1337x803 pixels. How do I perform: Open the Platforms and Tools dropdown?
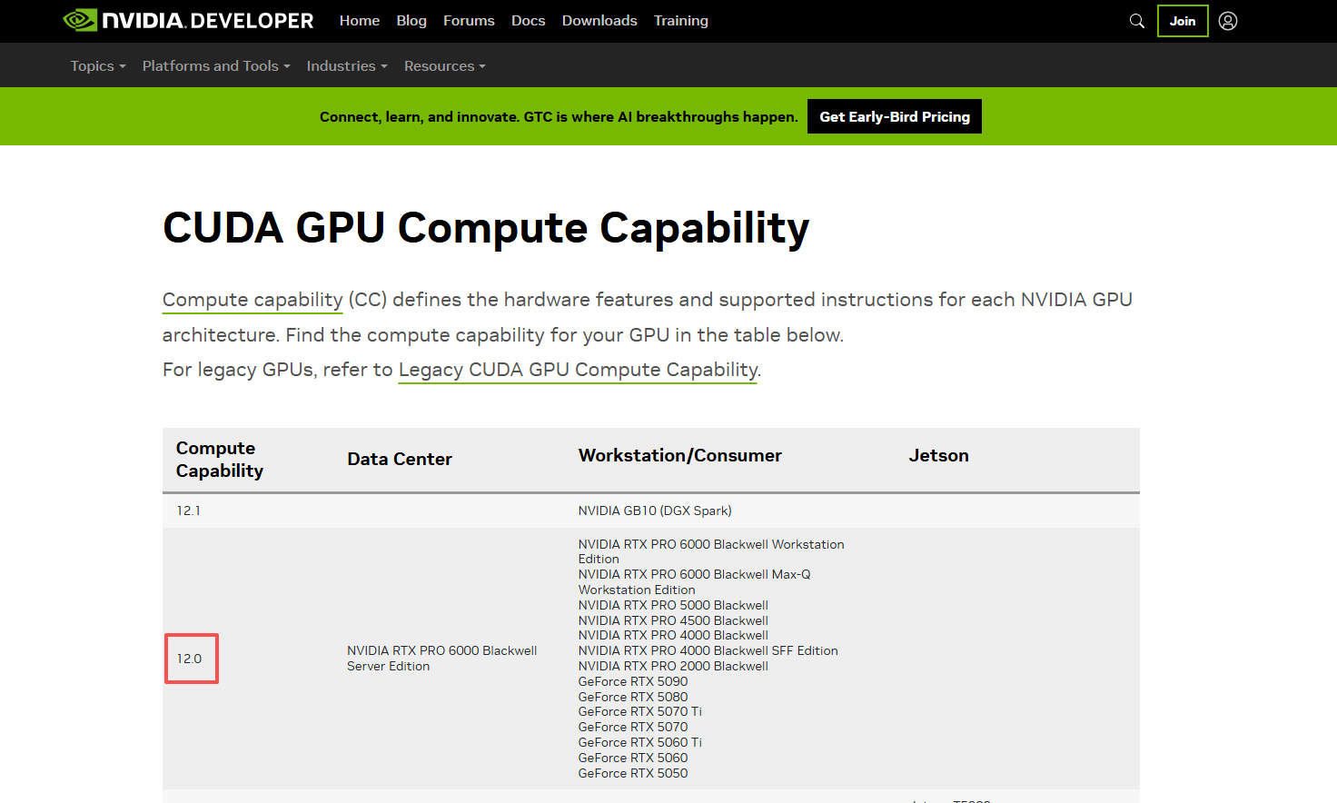point(215,66)
